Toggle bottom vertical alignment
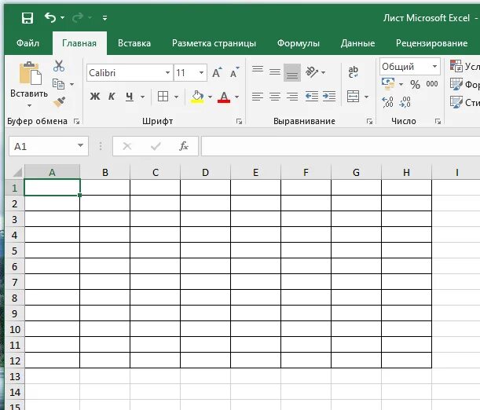 [x=292, y=72]
